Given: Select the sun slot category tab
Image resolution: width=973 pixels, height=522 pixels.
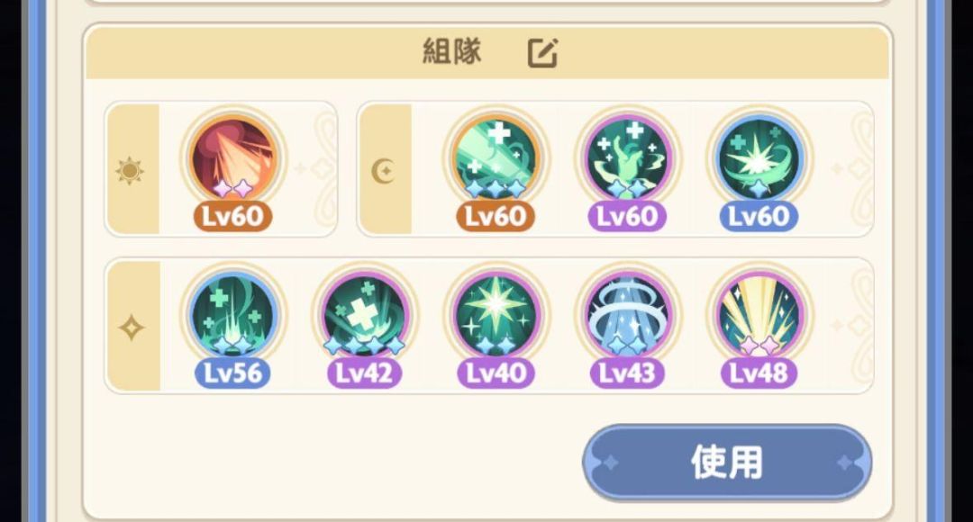Looking at the screenshot, I should click(x=132, y=170).
